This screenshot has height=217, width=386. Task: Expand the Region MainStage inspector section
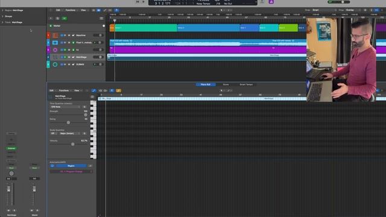tap(2, 10)
